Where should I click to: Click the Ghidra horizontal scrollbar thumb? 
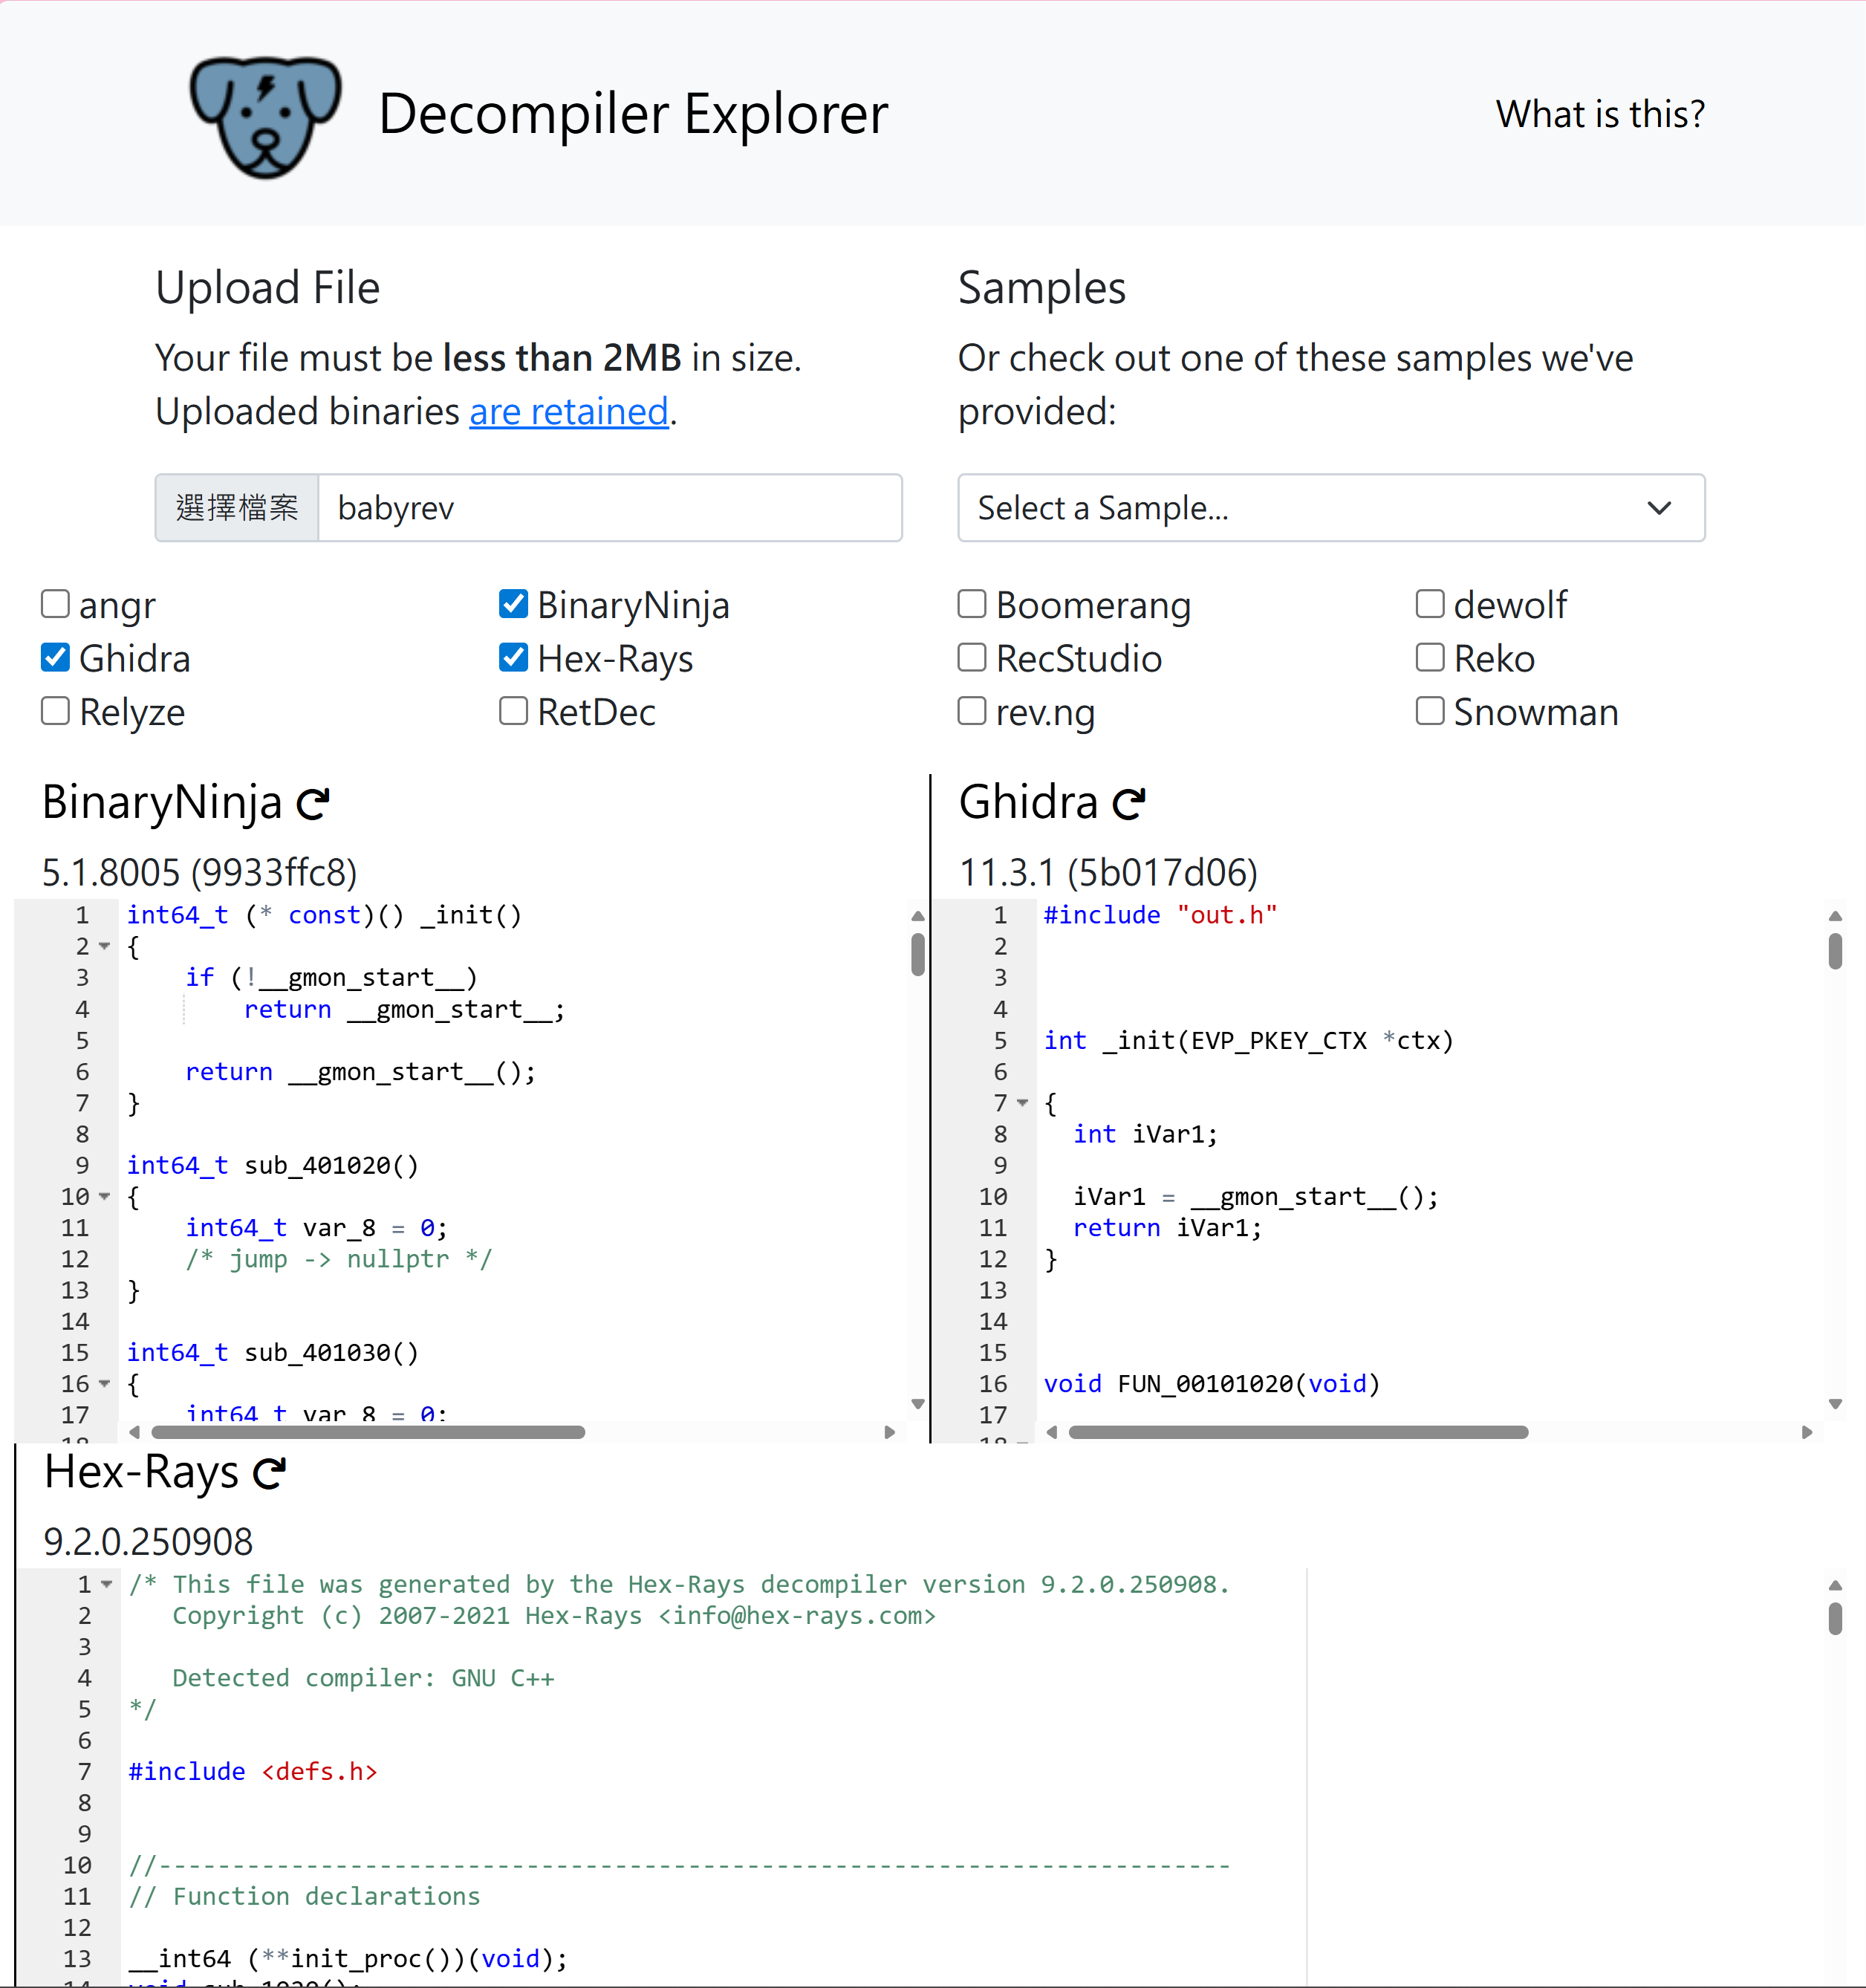pos(1297,1432)
